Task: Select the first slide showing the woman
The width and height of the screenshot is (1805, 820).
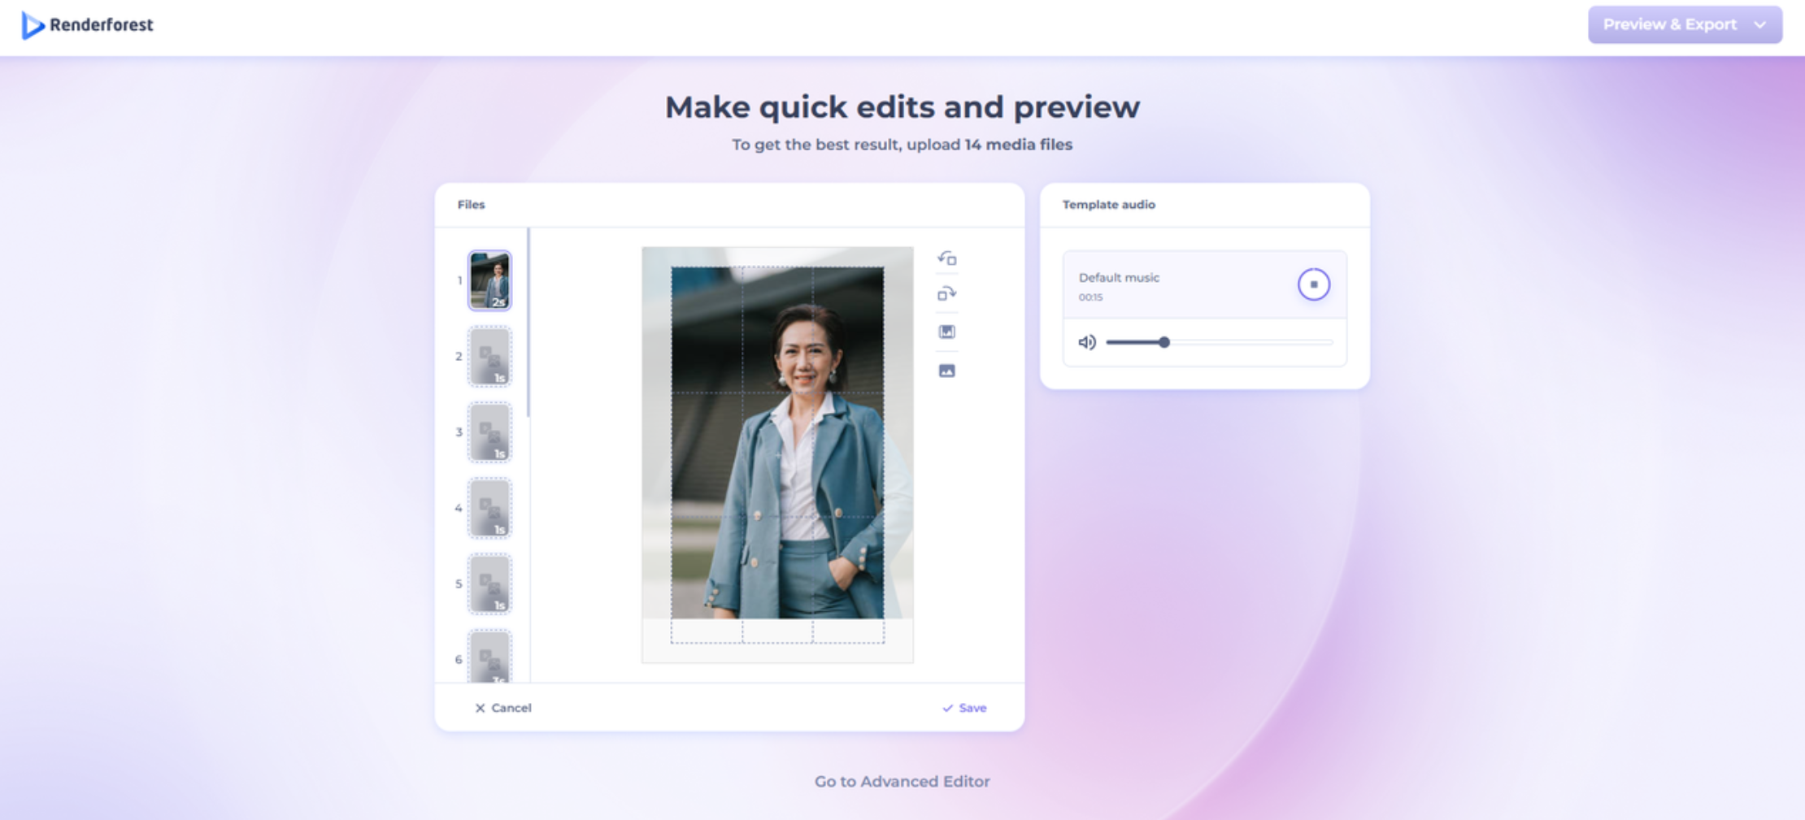Action: tap(489, 280)
